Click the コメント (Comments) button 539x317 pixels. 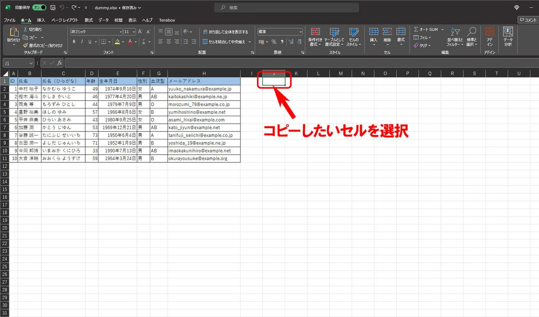(x=528, y=20)
